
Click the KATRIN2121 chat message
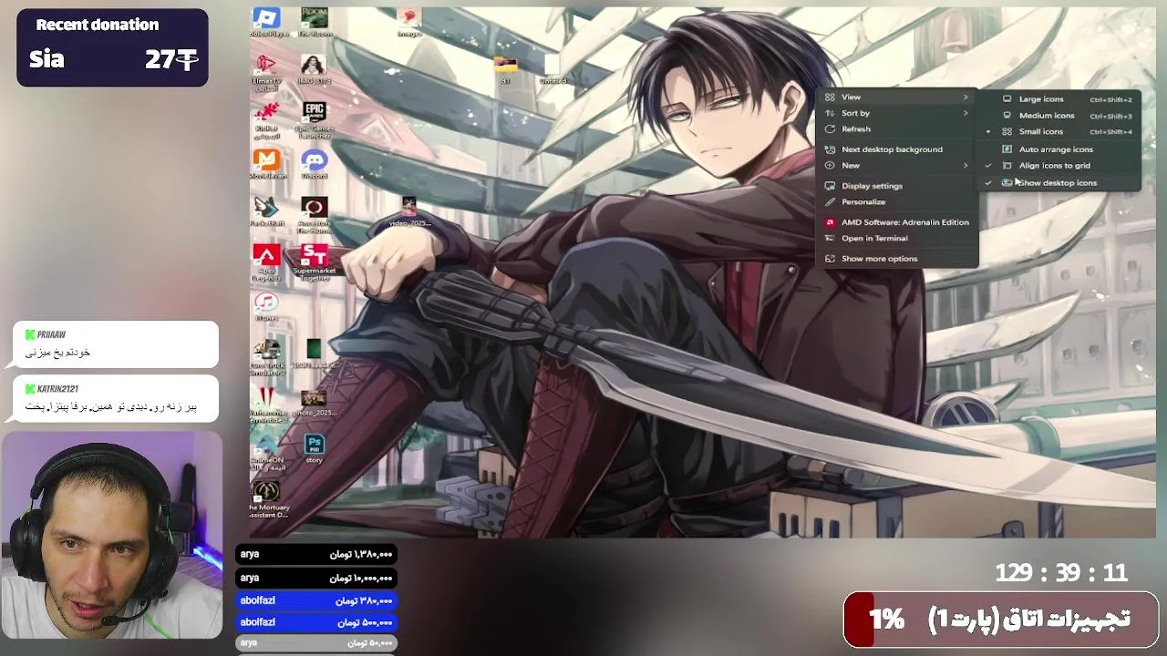click(116, 398)
